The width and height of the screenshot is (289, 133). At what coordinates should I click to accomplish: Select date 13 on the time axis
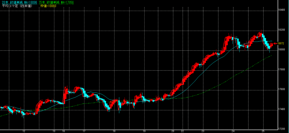54,131
